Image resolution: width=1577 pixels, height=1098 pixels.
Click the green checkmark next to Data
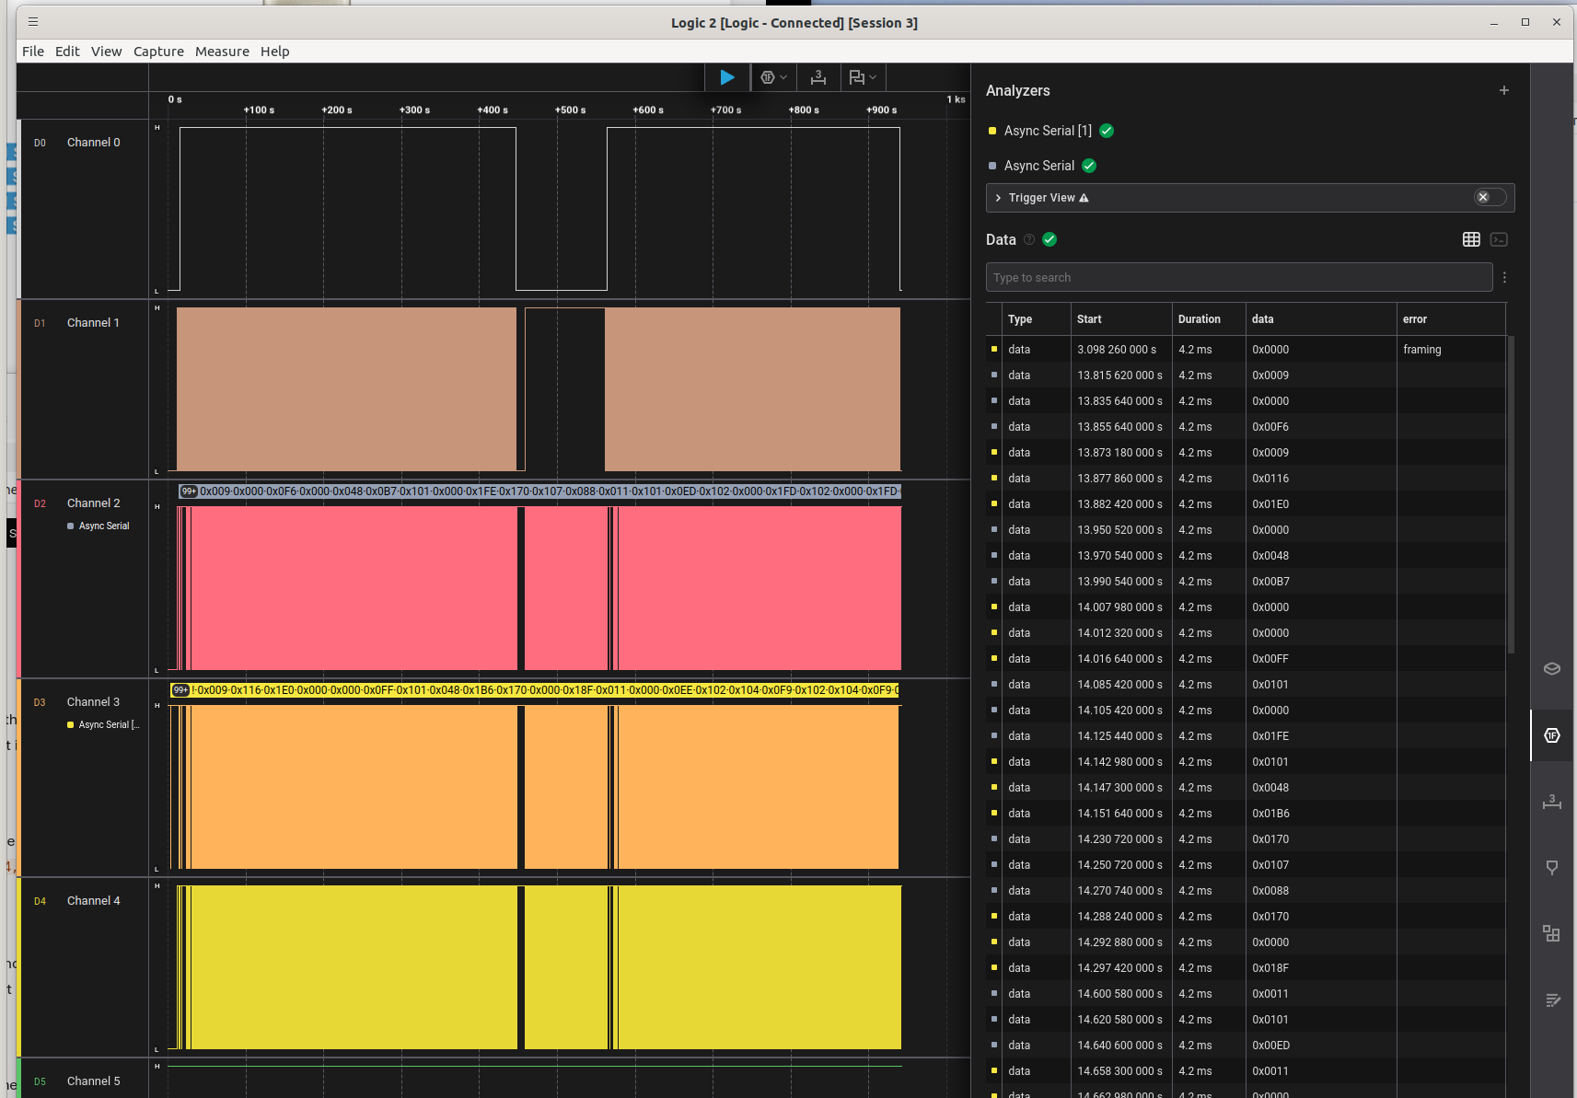tap(1049, 239)
